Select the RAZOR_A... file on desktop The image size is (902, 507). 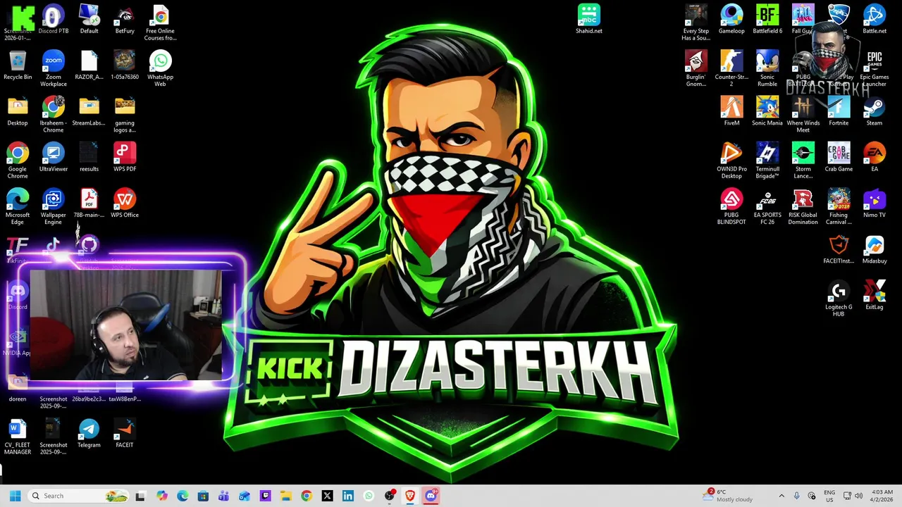(89, 65)
